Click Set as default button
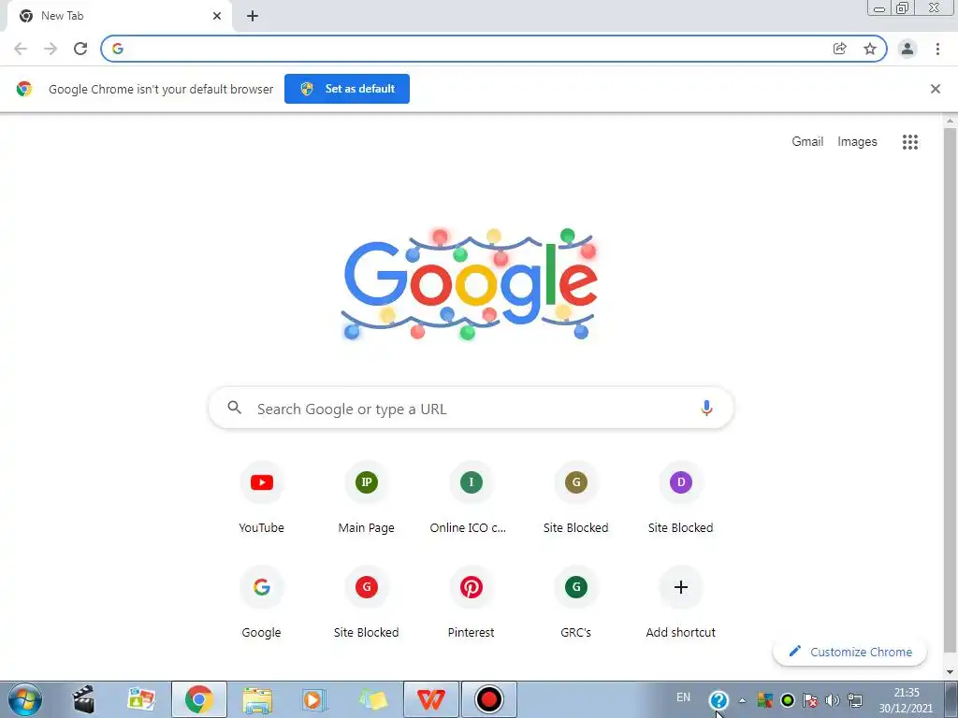 click(347, 89)
